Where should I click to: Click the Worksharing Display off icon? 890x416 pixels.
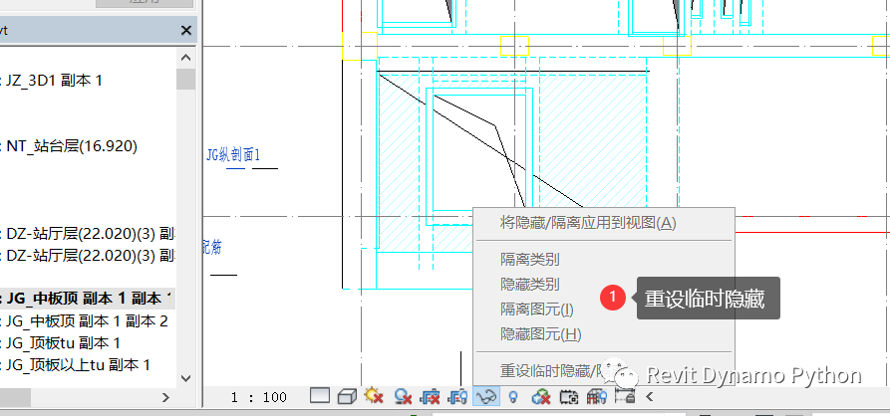(x=541, y=396)
